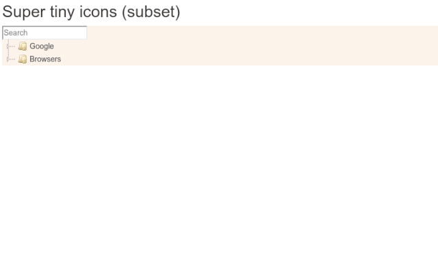Viewport: 438px width, 262px height.
Task: Toggle the Browsers node's dotted-line arrow
Action: click(8, 59)
